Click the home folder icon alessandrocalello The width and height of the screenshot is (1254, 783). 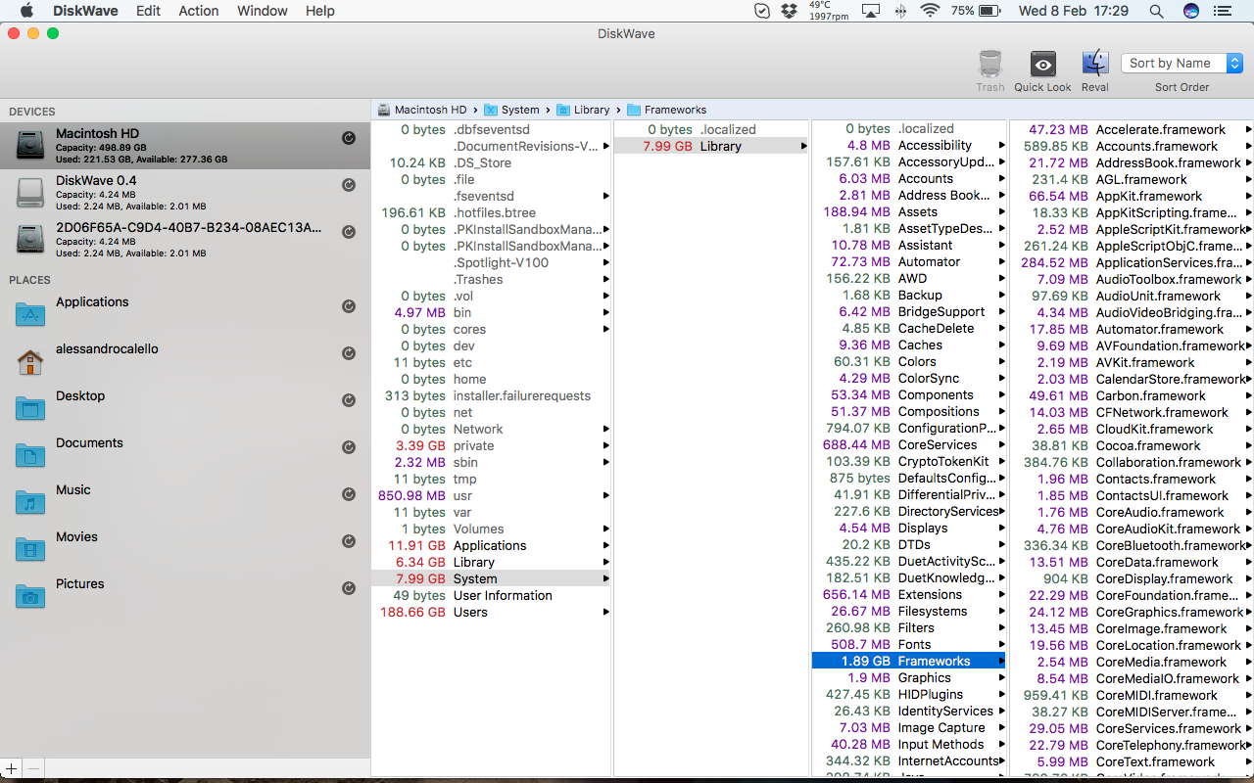coord(30,362)
